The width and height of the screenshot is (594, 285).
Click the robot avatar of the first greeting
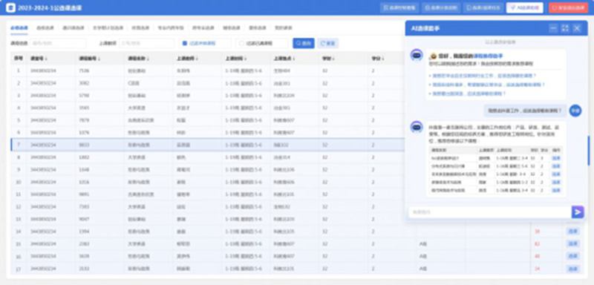coord(417,55)
